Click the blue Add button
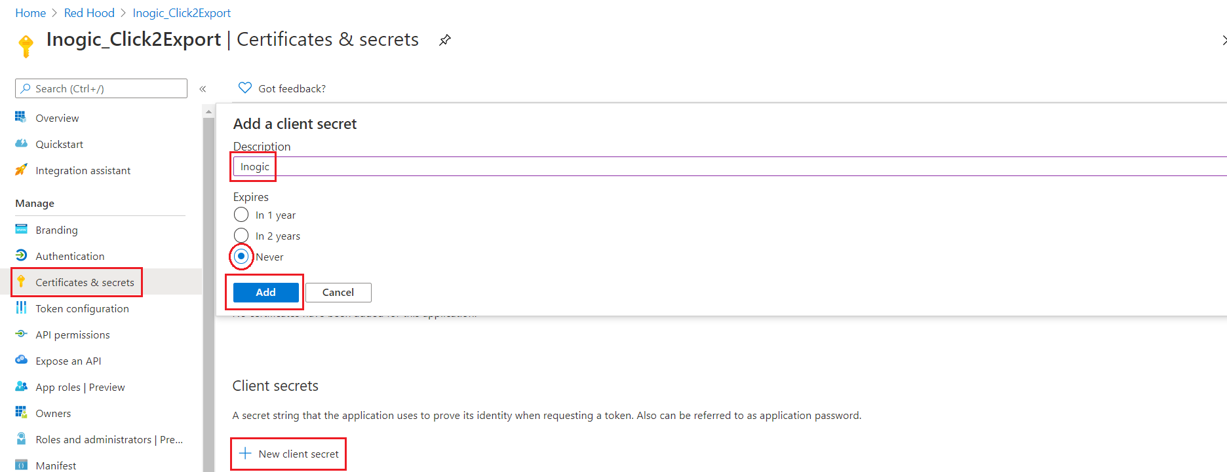 tap(266, 293)
